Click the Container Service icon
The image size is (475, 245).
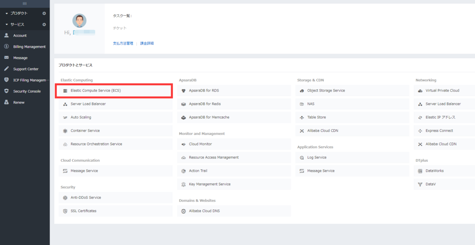(x=65, y=131)
